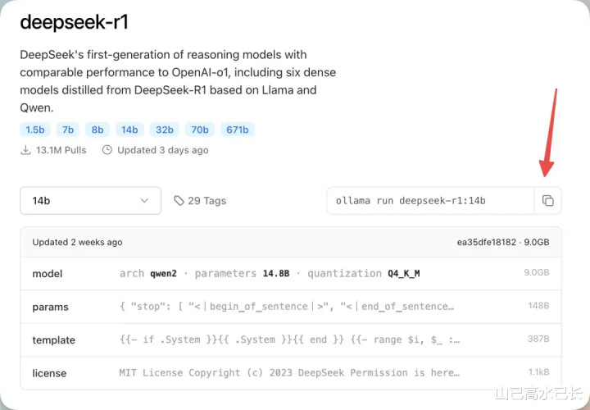The image size is (590, 410).
Task: Select the 671b size tag
Action: pyautogui.click(x=238, y=130)
